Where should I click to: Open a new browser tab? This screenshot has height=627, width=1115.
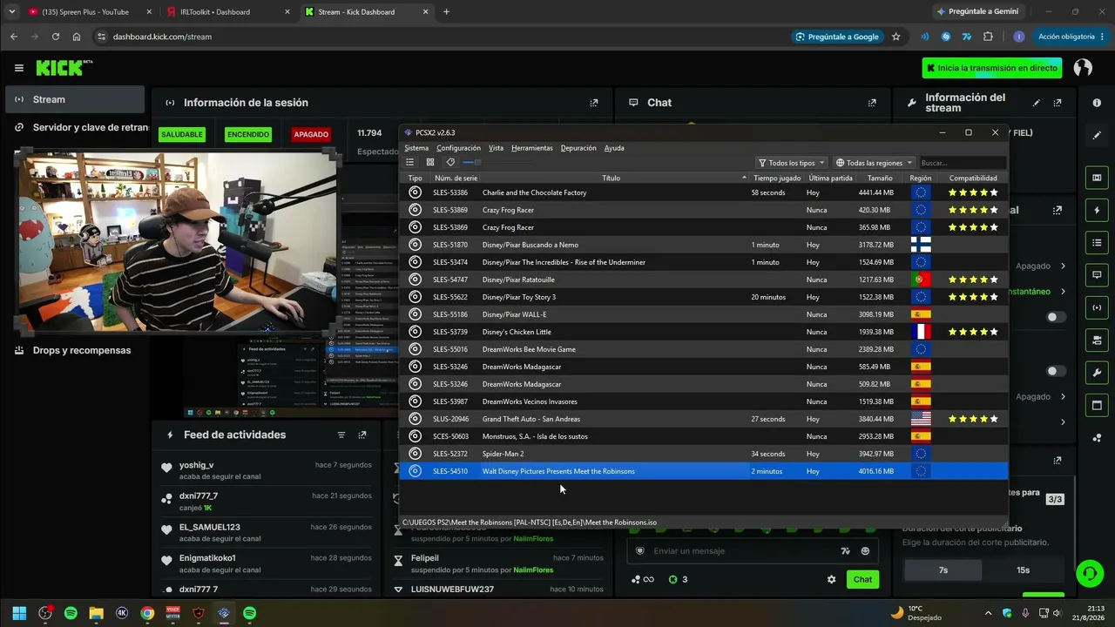(446, 12)
